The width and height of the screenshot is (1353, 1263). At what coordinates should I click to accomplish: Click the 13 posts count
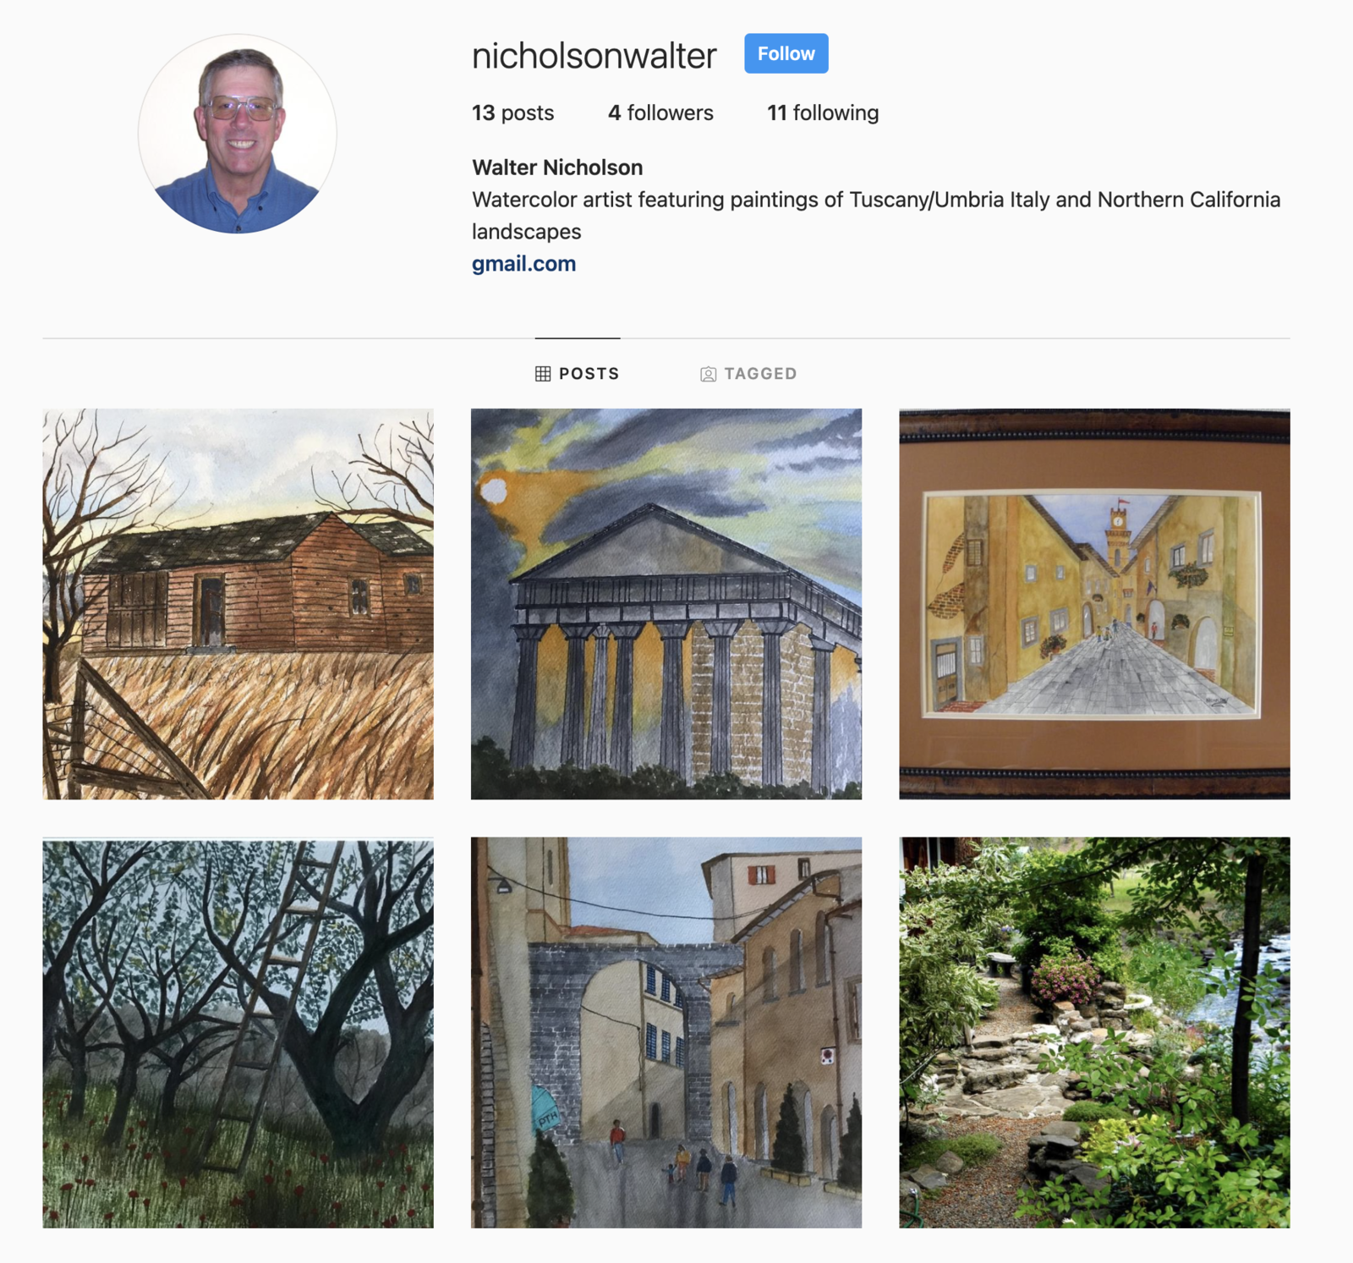tap(512, 113)
